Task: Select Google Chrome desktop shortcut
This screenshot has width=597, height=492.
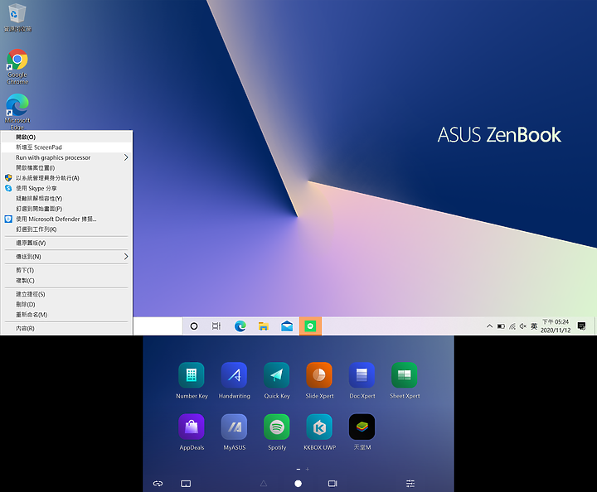Action: [x=17, y=66]
